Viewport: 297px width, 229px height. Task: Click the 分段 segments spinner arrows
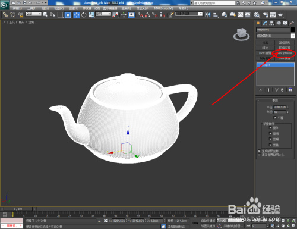click(x=287, y=112)
